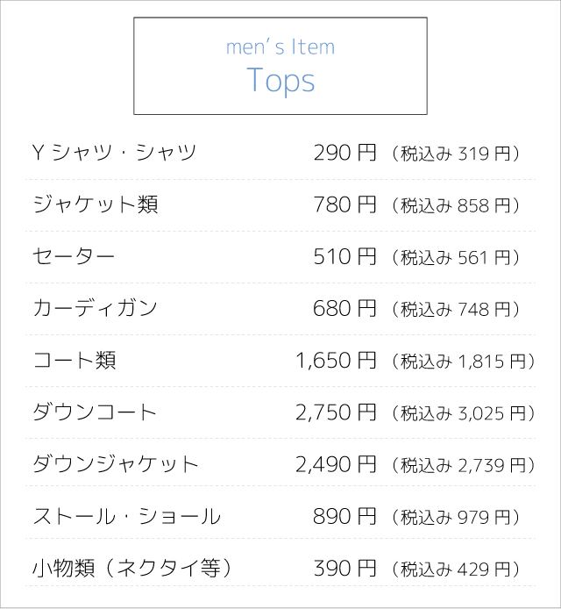Click the tax-included 979 円 note

pyautogui.click(x=459, y=516)
